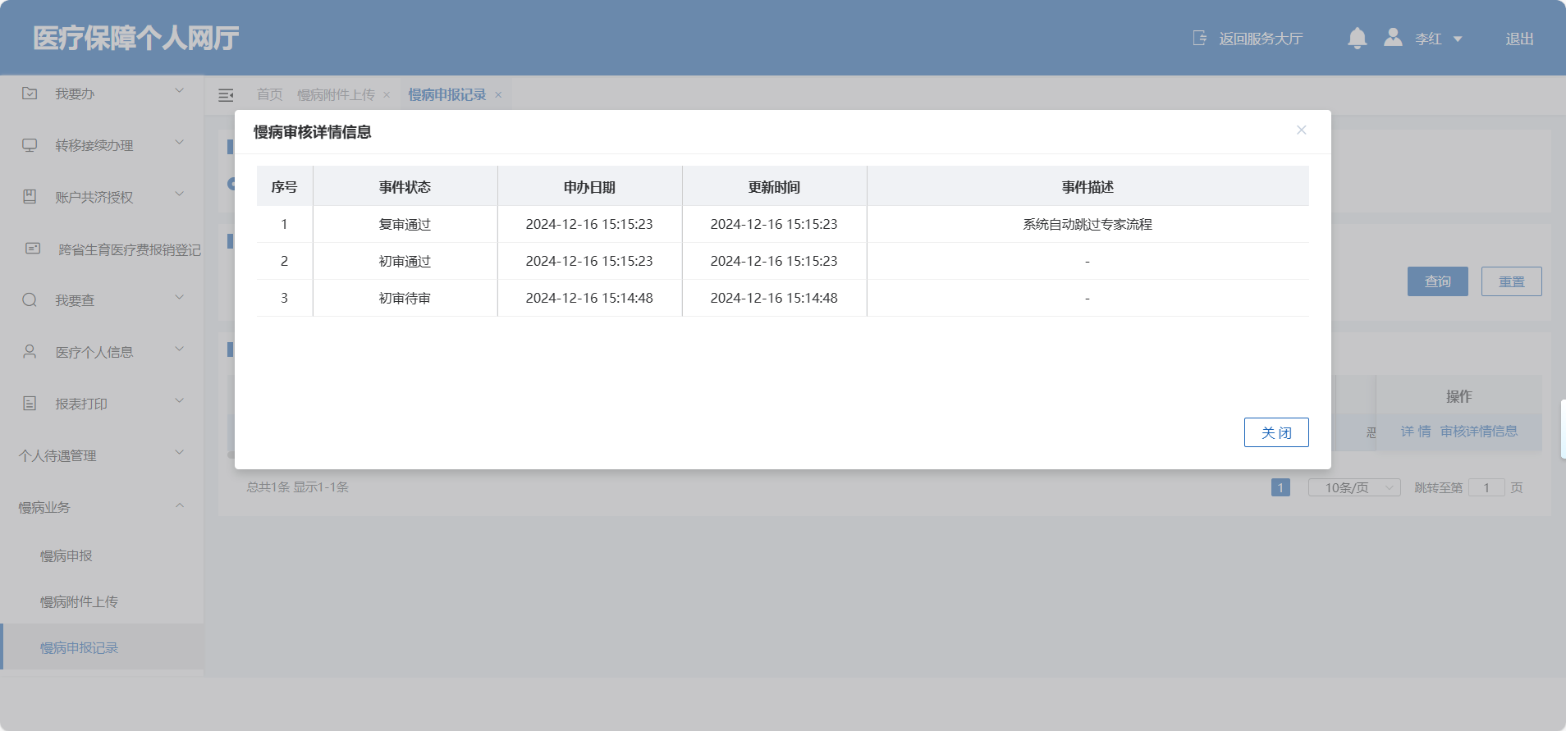Click the notification bell icon
The height and width of the screenshot is (731, 1566).
(x=1357, y=39)
